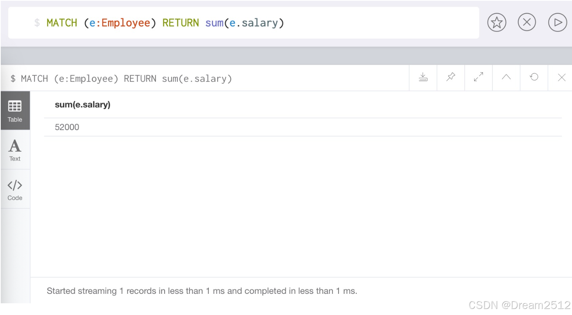This screenshot has height=315, width=572.
Task: Run the Cypher query with play button
Action: coord(558,23)
